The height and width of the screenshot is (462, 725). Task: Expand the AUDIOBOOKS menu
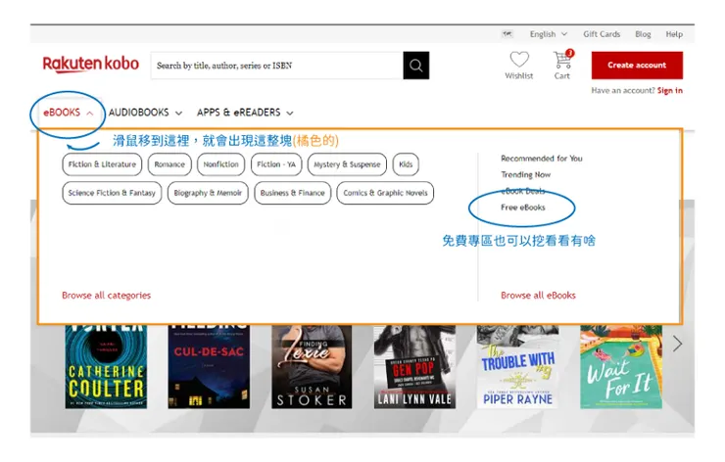(x=145, y=113)
